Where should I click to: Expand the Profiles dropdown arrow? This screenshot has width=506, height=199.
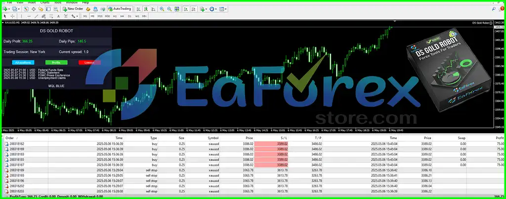pyautogui.click(x=19, y=9)
